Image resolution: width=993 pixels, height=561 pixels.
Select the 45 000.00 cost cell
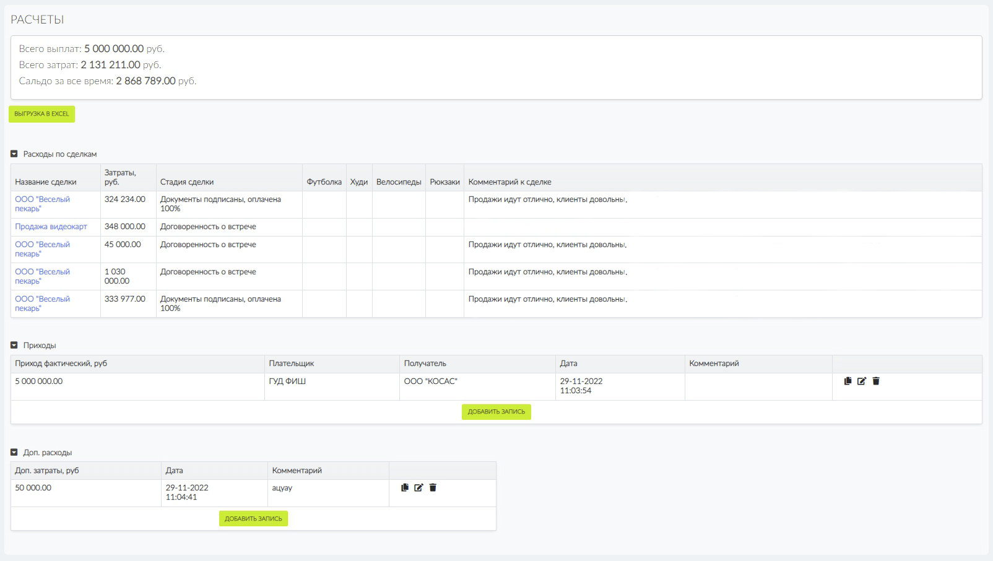coord(128,249)
